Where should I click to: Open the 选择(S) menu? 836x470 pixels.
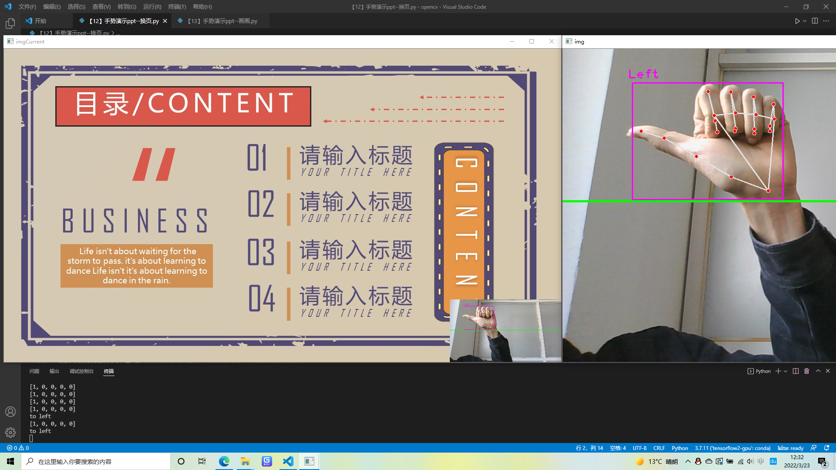[76, 7]
